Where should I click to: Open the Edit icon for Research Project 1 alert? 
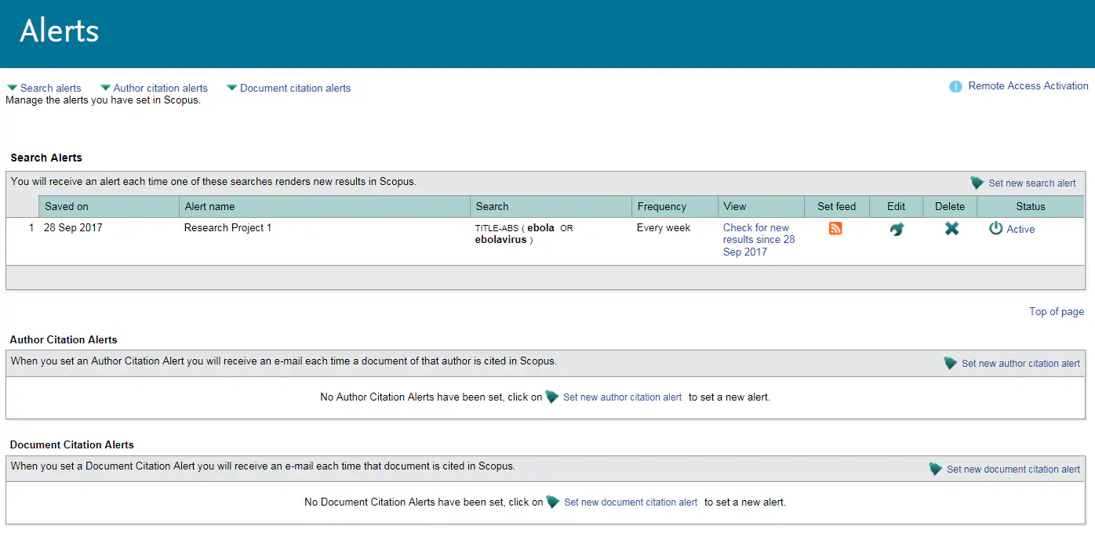pyautogui.click(x=896, y=228)
